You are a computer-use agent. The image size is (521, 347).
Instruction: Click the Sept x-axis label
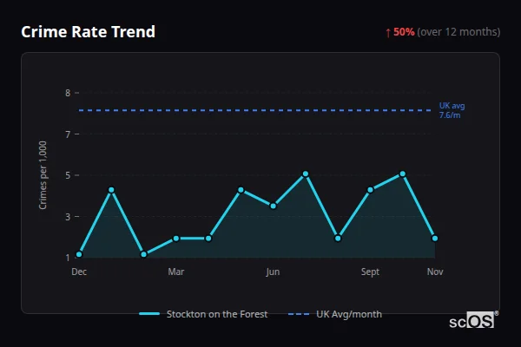pyautogui.click(x=370, y=272)
